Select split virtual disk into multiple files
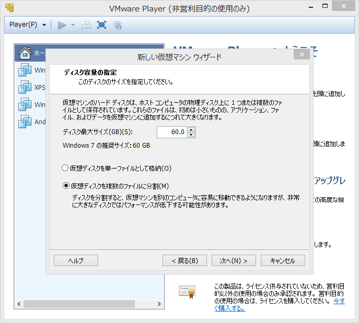 click(x=115, y=186)
